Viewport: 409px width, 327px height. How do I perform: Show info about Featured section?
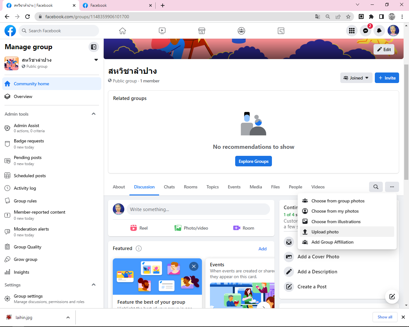(139, 248)
